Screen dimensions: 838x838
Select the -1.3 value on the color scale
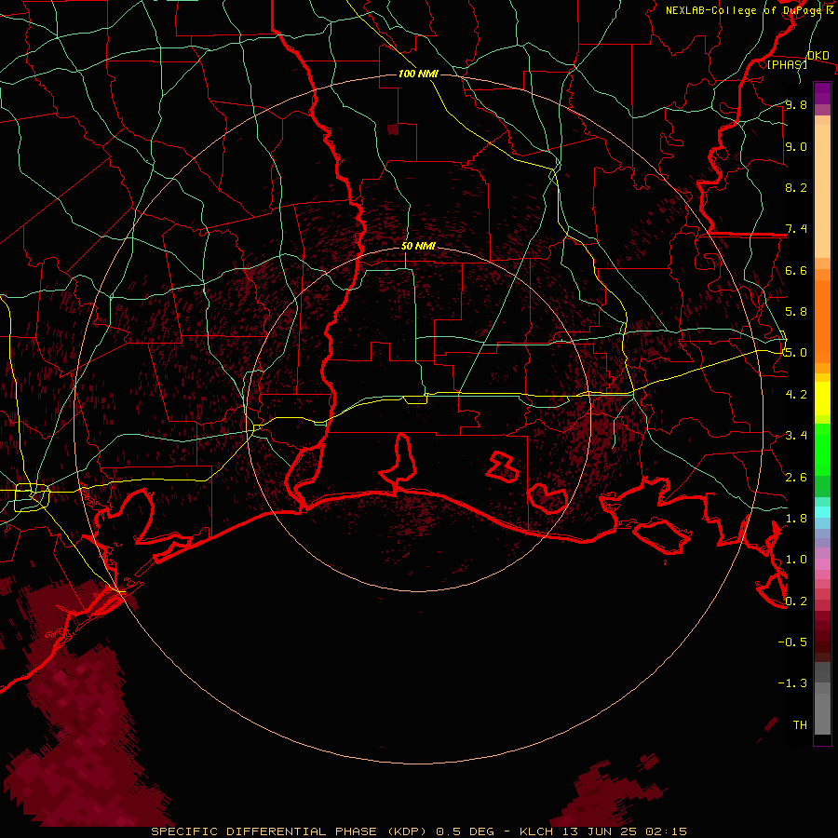pos(792,683)
